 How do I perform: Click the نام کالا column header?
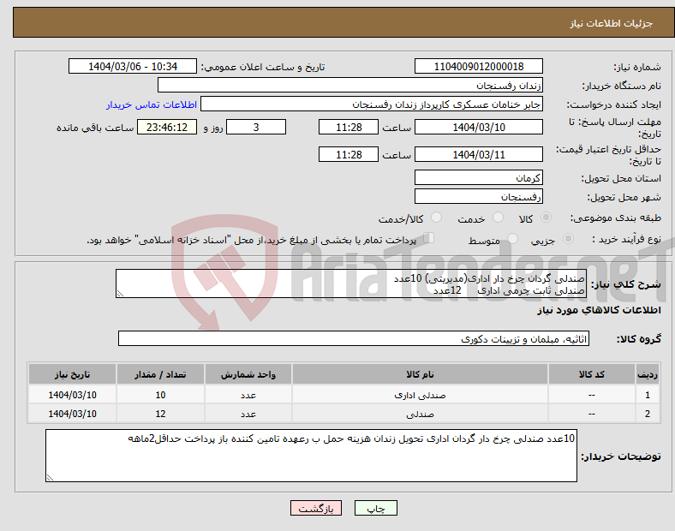coord(420,374)
